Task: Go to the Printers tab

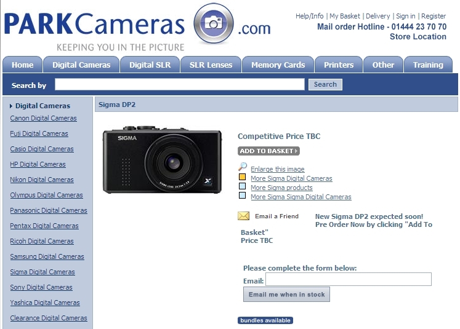Action: 339,65
